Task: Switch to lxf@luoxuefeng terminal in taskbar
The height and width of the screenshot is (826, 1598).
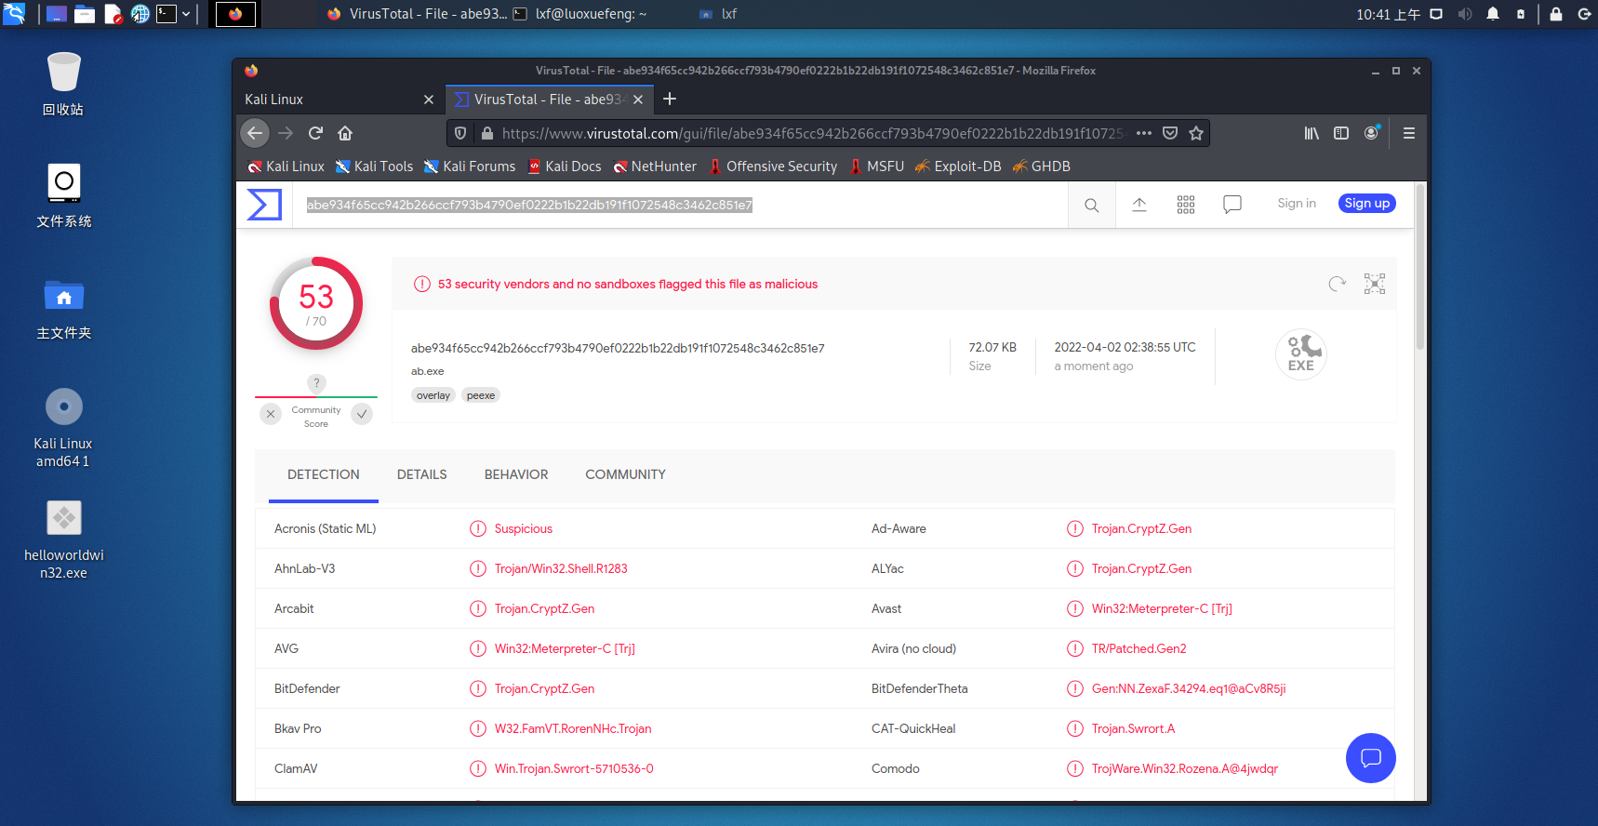Action: point(579,14)
